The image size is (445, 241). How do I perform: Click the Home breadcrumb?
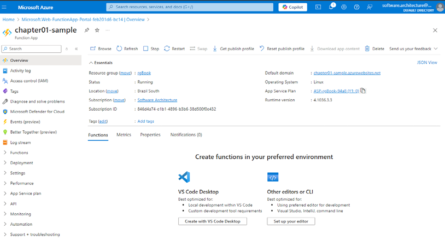click(x=9, y=20)
